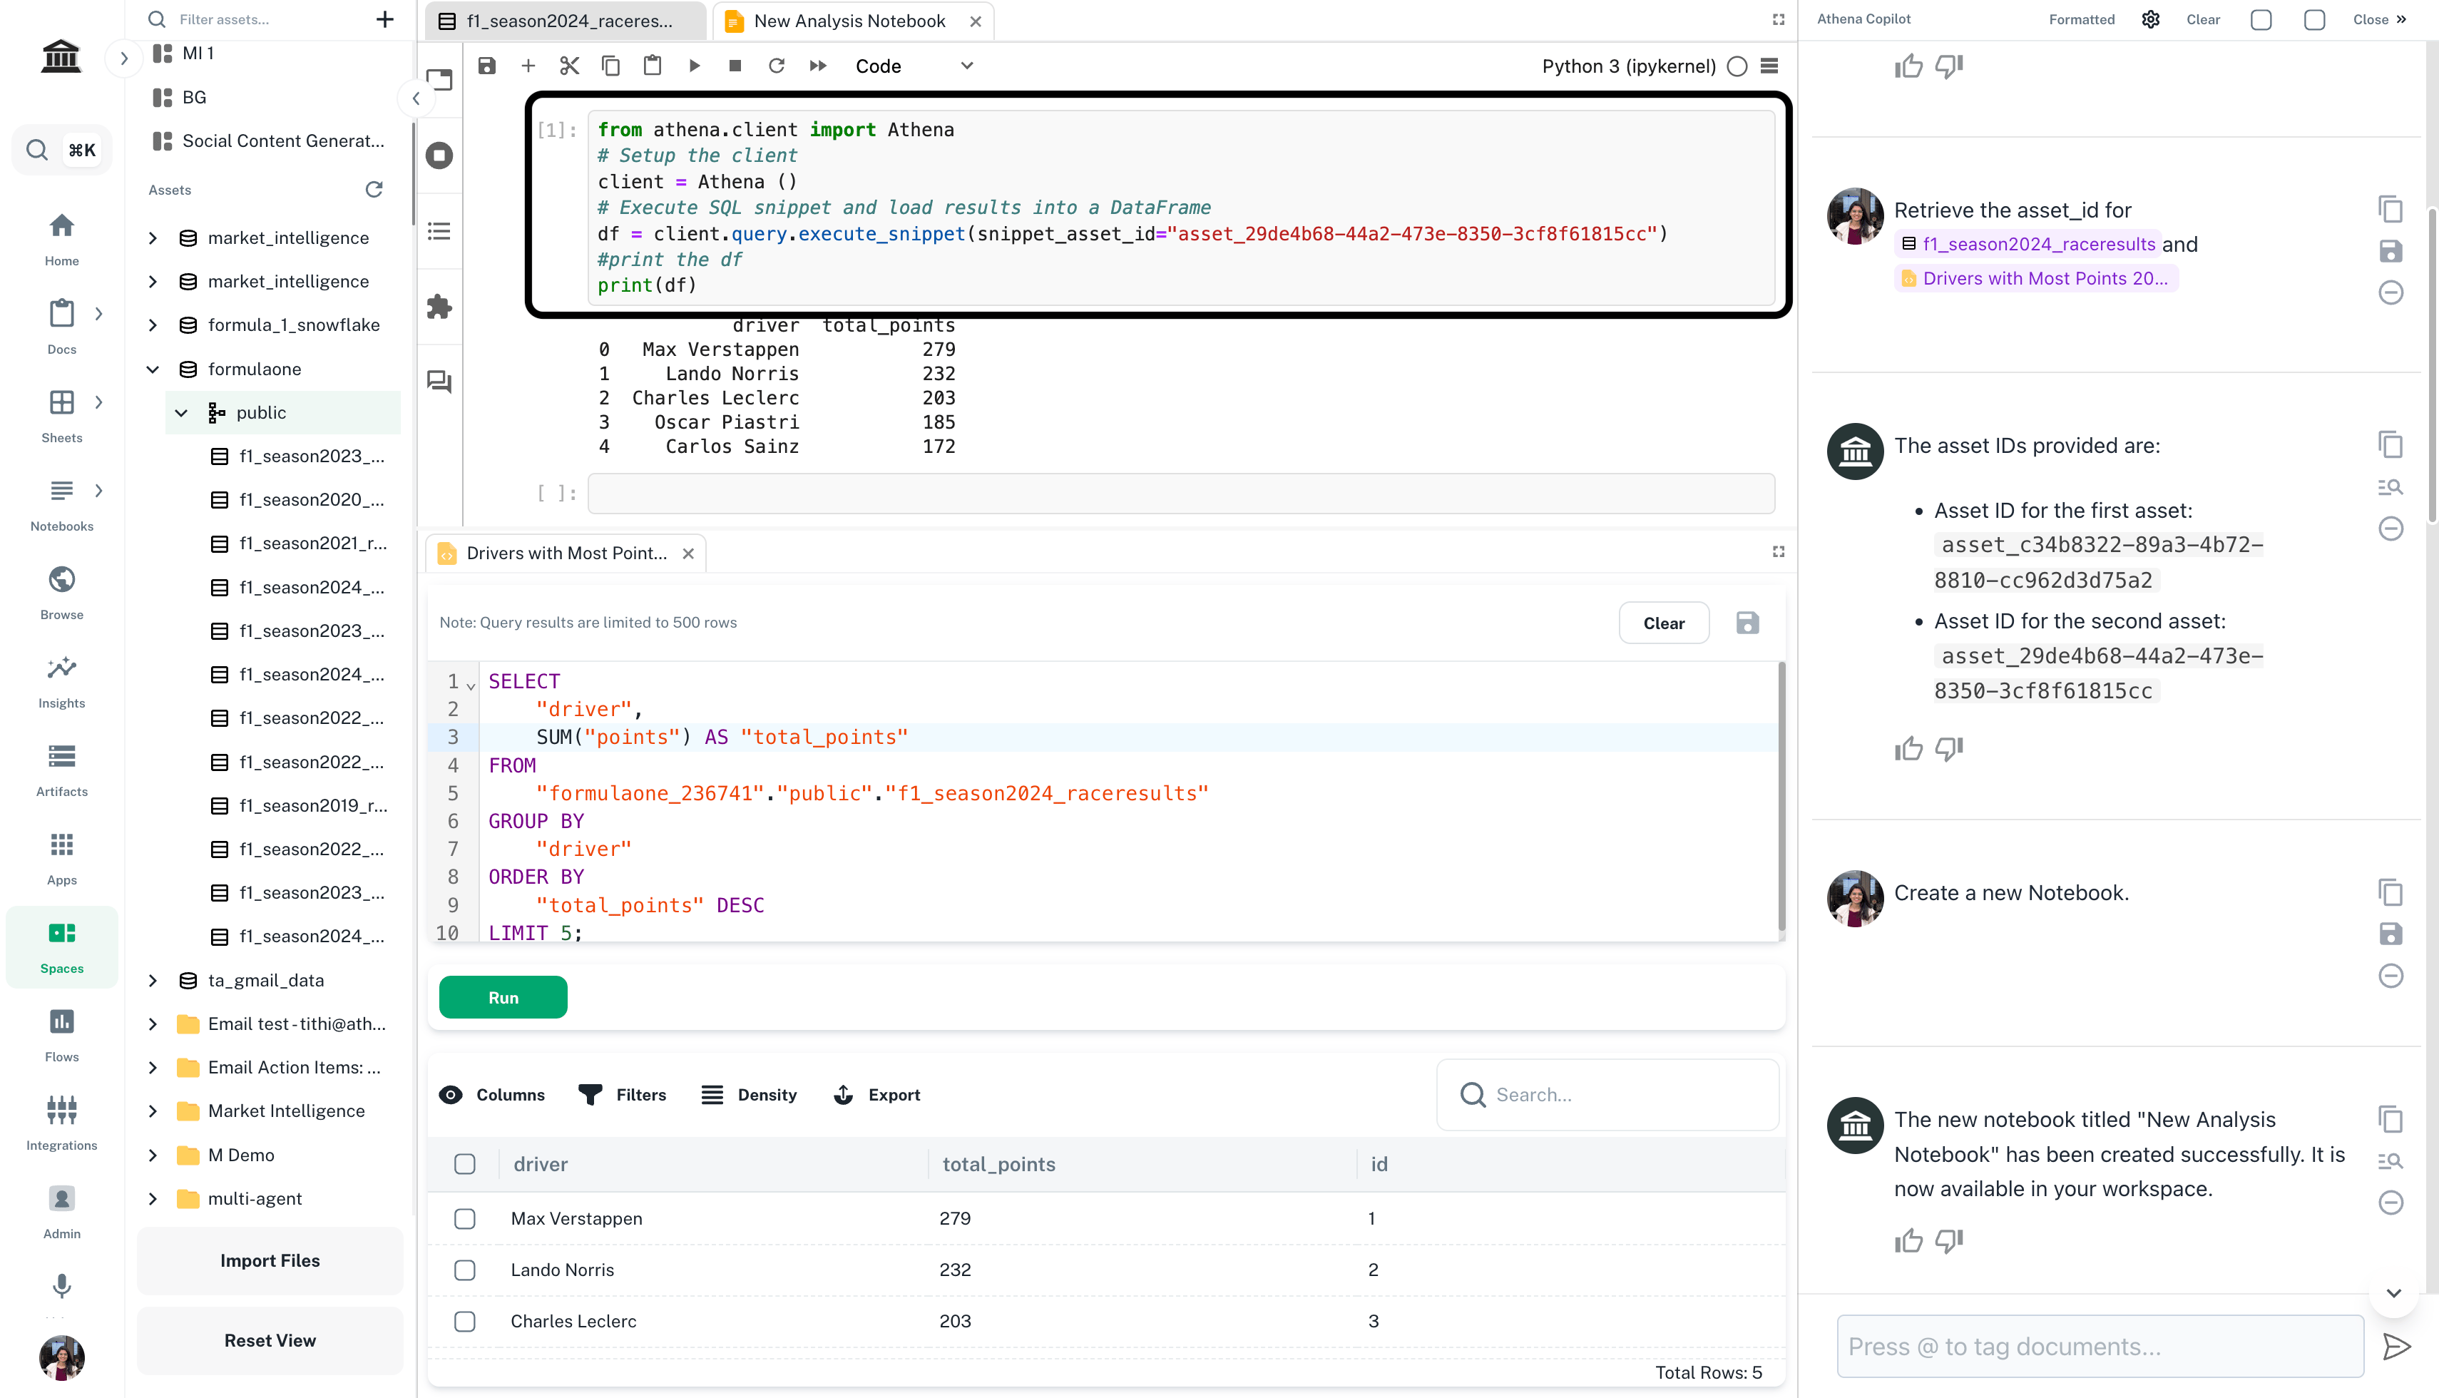Tick the Lando Norris row checkbox
Screen dimensions: 2439x1398
pos(464,1270)
